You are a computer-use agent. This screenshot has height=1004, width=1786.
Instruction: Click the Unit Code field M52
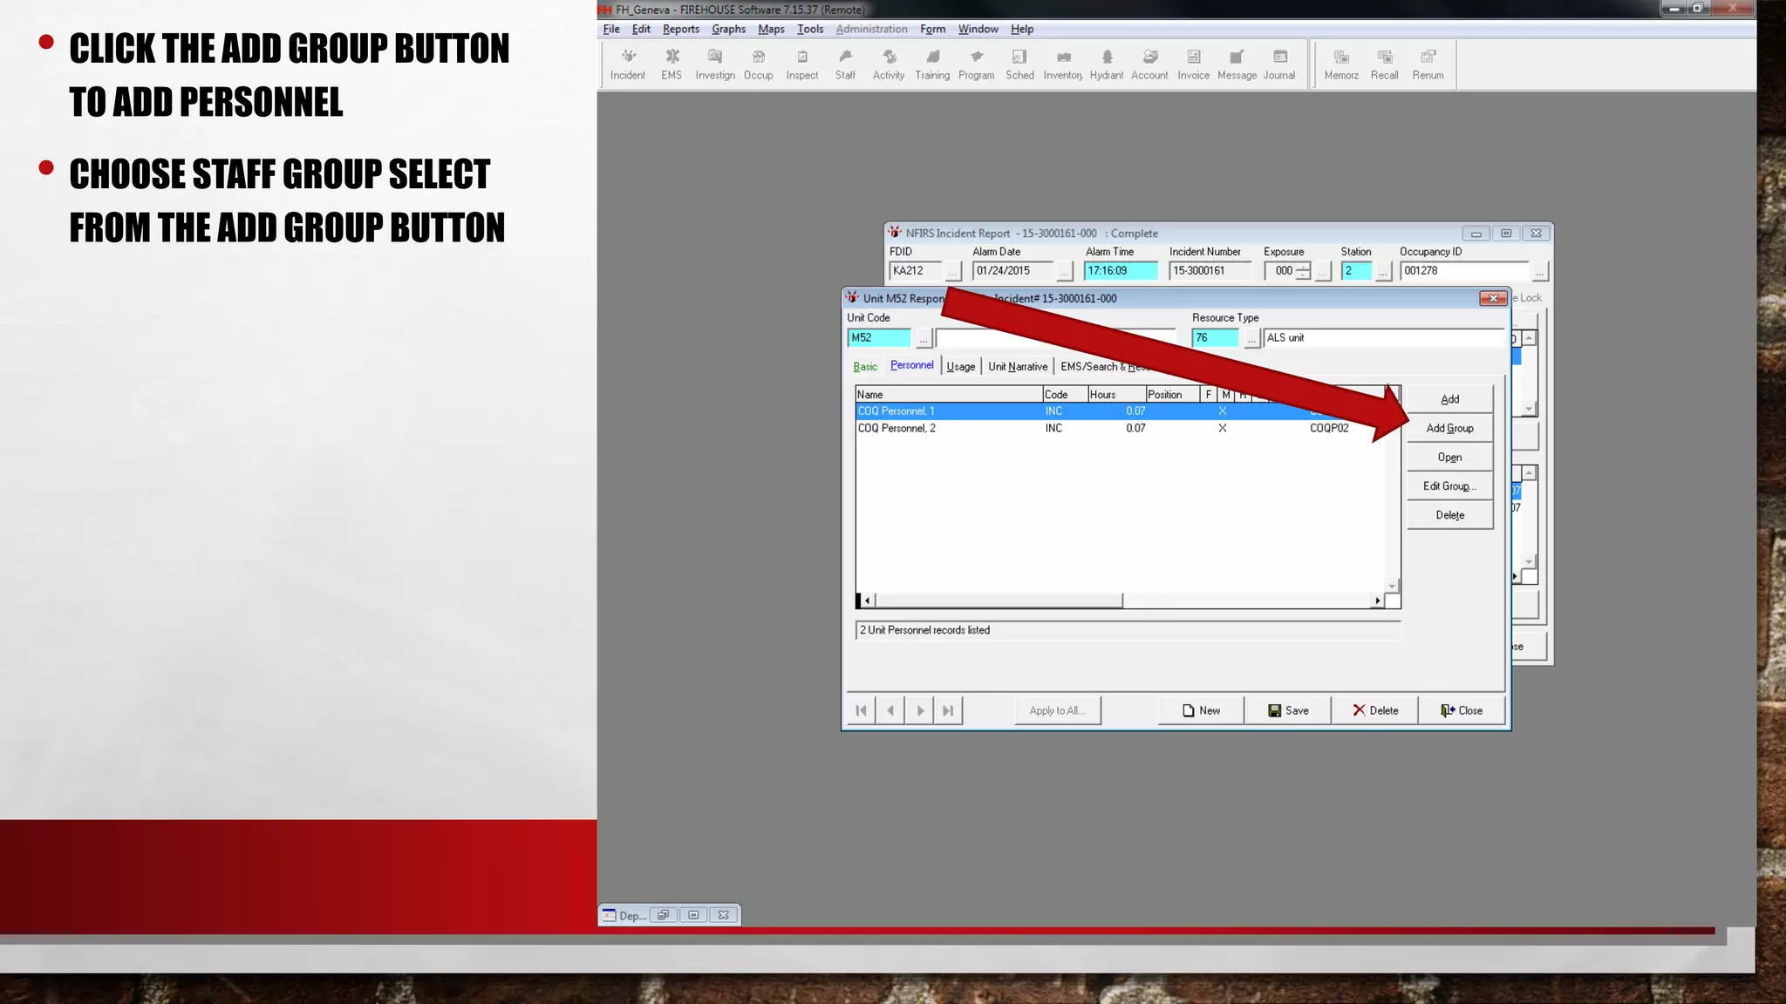(879, 338)
